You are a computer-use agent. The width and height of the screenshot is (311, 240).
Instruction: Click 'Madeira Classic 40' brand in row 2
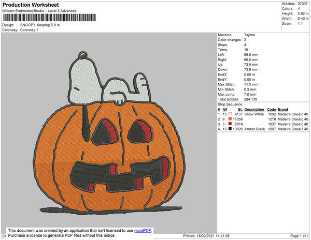point(293,119)
